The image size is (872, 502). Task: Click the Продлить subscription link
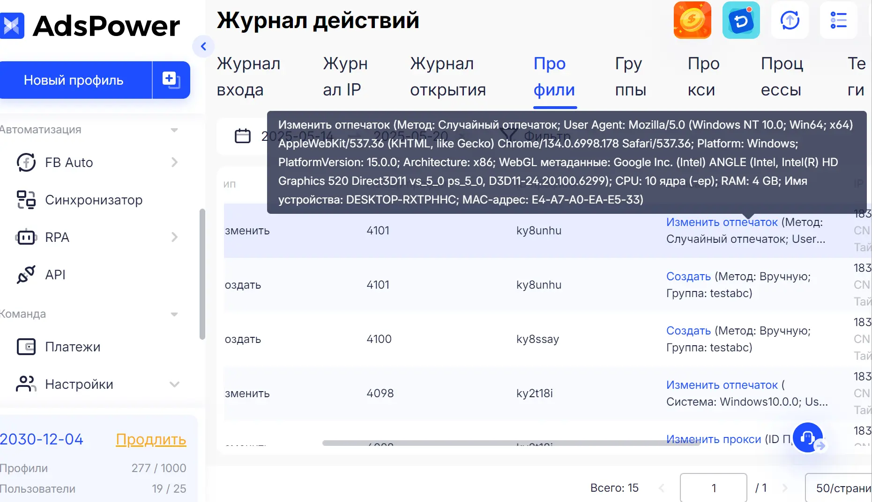151,439
